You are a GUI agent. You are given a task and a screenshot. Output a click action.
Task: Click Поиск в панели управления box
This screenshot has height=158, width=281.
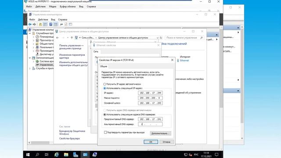(184, 38)
